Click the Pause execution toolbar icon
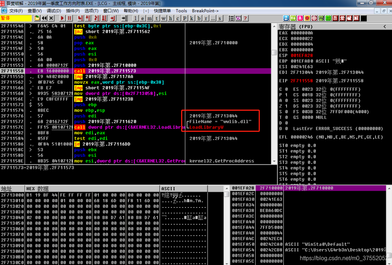The image size is (392, 265). 70,18
